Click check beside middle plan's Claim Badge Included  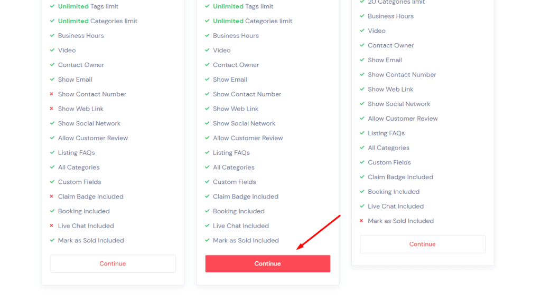(207, 196)
